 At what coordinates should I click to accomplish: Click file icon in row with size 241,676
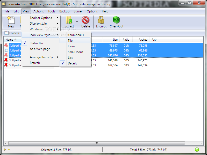coord(6,55)
